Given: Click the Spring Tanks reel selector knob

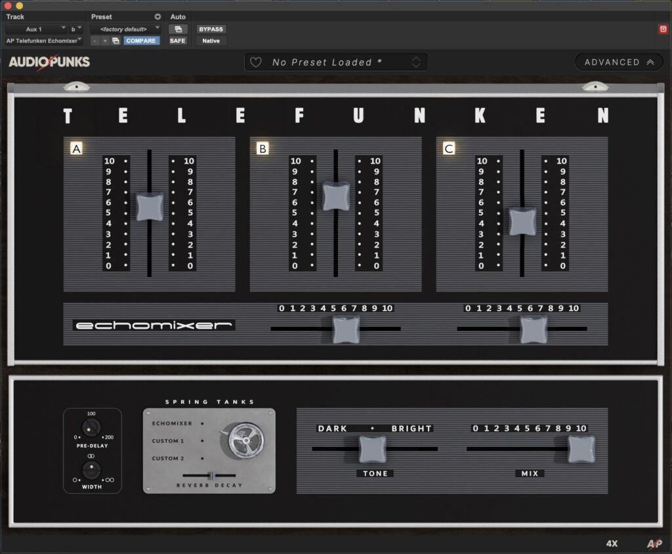Looking at the screenshot, I should pyautogui.click(x=245, y=439).
